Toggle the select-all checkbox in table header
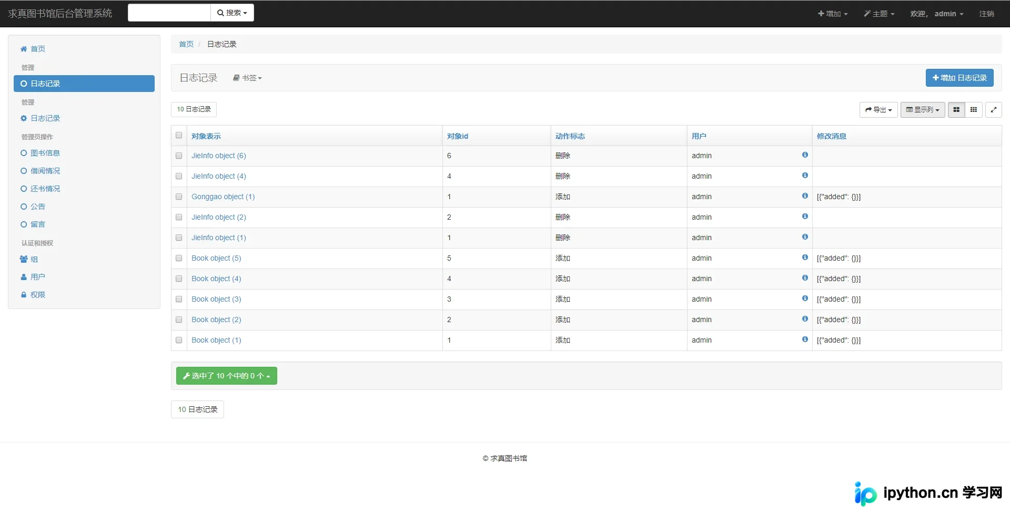1010x515 pixels. point(179,135)
